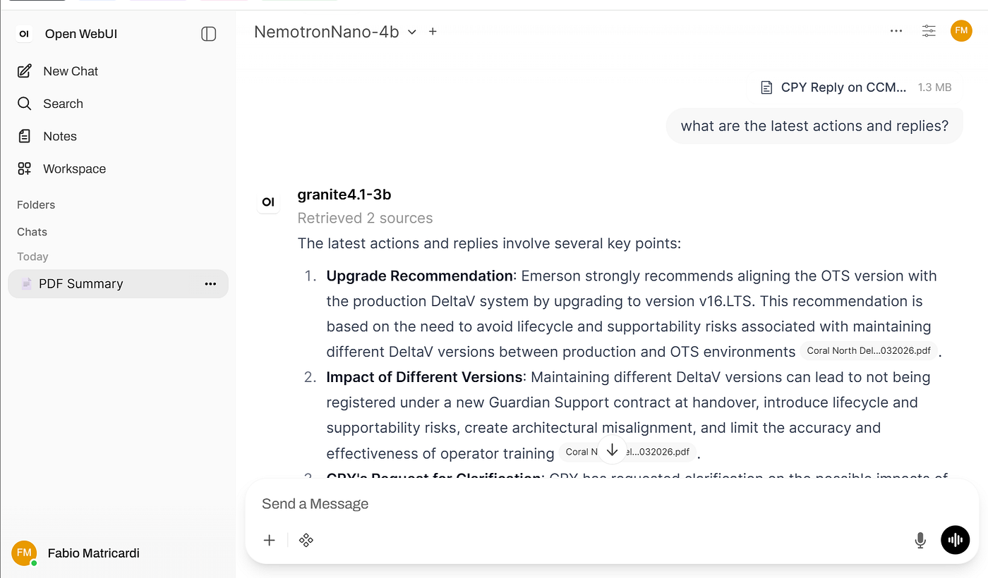Click the FM profile avatar at top right
This screenshot has width=988, height=578.
[x=961, y=31]
